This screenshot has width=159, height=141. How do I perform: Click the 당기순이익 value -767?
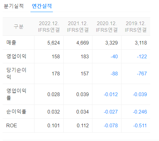coord(142,74)
